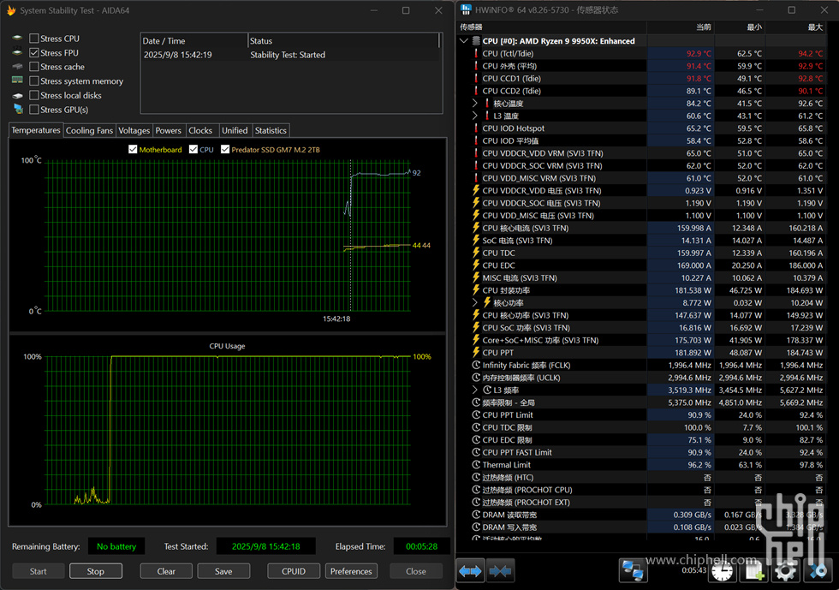
Task: Open CPUID from the AIDA64 button bar
Action: (x=293, y=571)
